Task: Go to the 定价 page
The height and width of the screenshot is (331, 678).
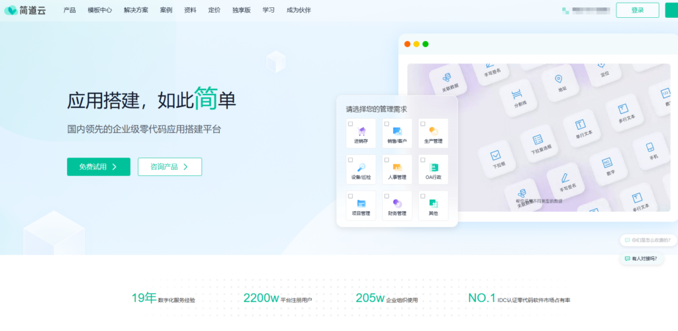Action: (x=215, y=10)
